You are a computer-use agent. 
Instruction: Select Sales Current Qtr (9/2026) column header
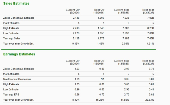pyautogui.click(x=73, y=11)
